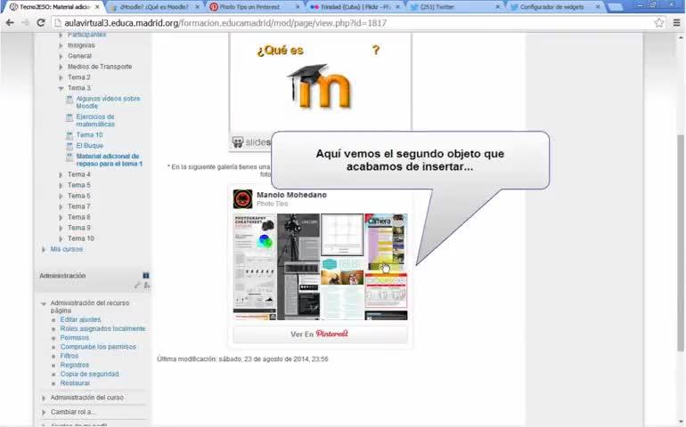Open Material adicional de repaso link

(110, 160)
